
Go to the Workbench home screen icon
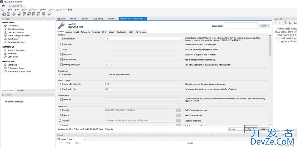tap(3, 6)
